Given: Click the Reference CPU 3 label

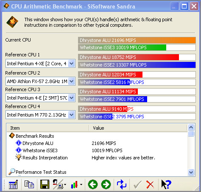Looking at the screenshot, I should click(22, 89).
